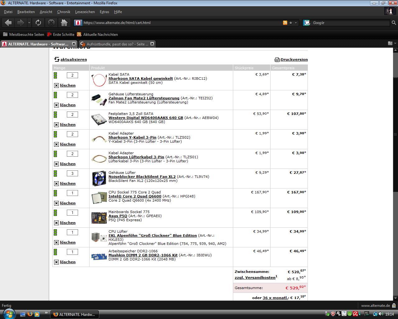The width and height of the screenshot is (398, 319).
Task: Click the BlackSilent fan thumbnail
Action: click(99, 179)
